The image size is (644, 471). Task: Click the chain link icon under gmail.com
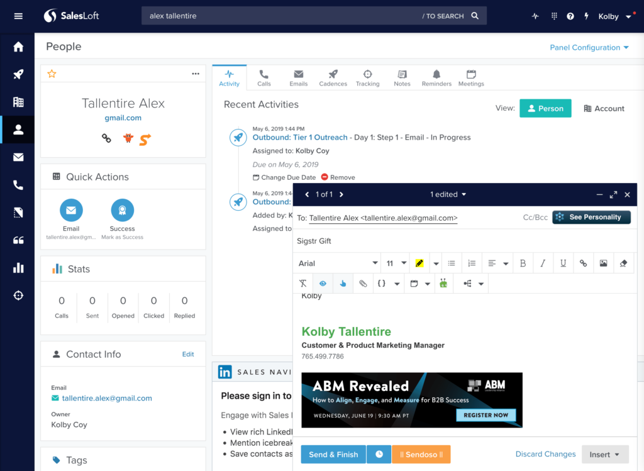[106, 138]
